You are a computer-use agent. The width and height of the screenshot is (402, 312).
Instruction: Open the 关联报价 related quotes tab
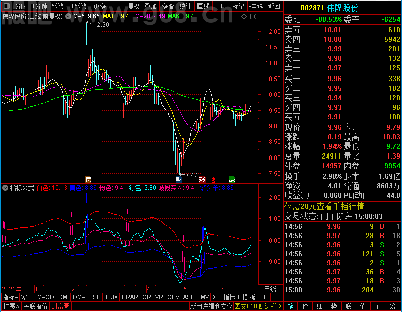35,306
